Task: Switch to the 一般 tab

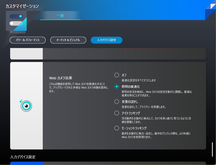Action: (x=60, y=16)
